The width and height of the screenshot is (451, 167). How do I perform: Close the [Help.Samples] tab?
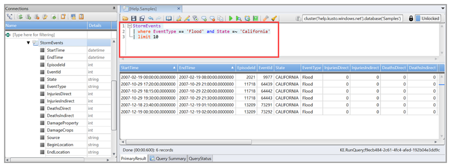(178, 9)
